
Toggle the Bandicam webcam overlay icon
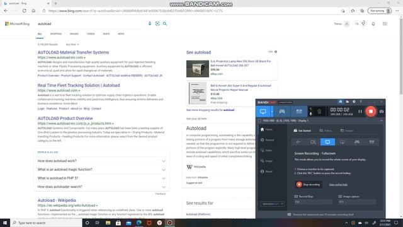(319, 112)
